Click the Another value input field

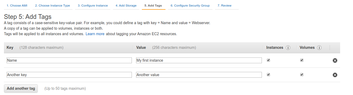(199, 75)
